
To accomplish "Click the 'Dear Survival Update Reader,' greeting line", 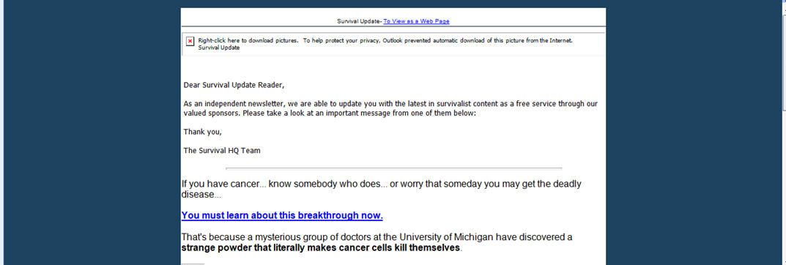I will coord(234,85).
